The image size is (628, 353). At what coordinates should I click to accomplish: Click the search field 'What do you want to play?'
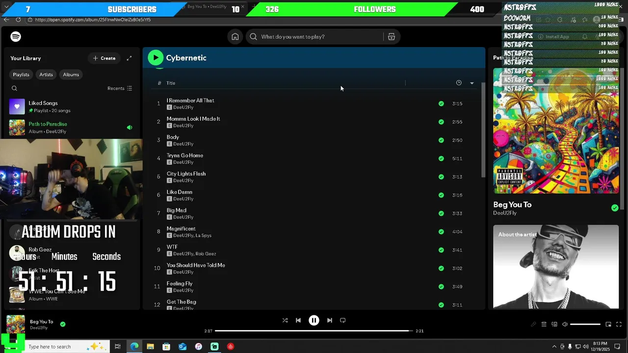(321, 37)
